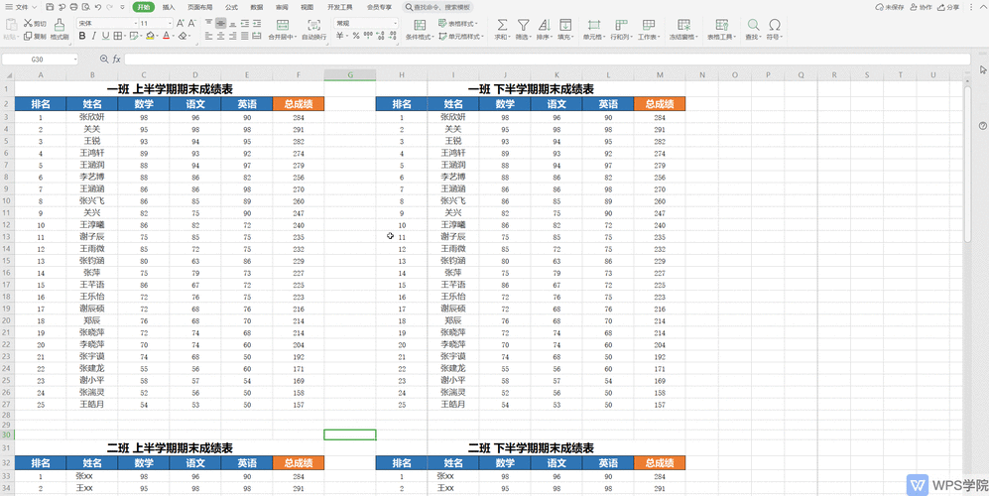Open the font size dropdown showing 11
Image resolution: width=989 pixels, height=496 pixels.
(170, 23)
